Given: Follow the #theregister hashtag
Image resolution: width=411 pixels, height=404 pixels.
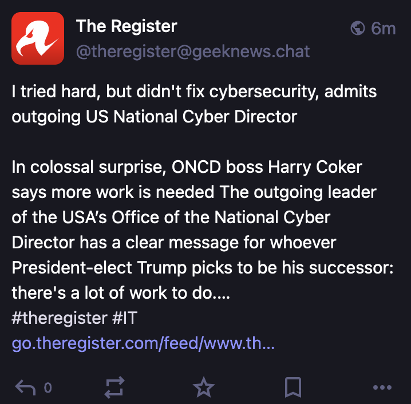Looking at the screenshot, I should tap(59, 318).
